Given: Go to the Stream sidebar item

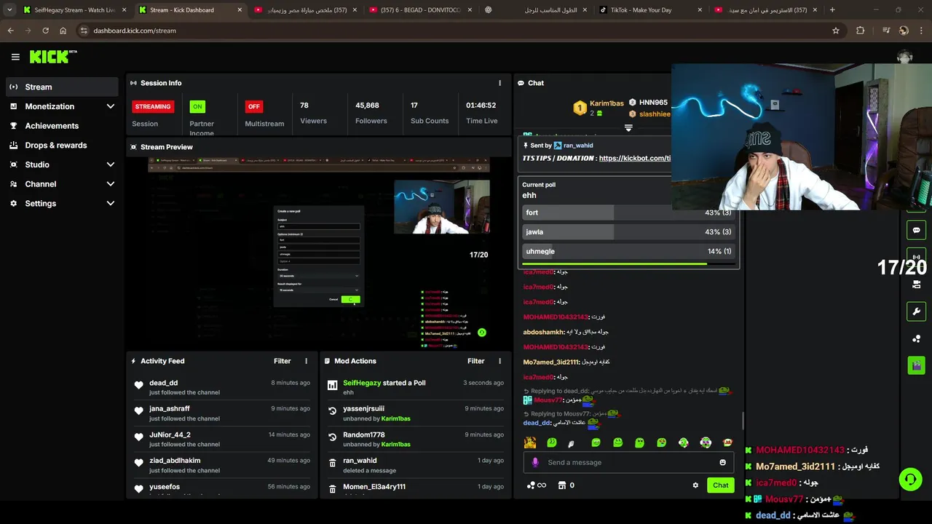Looking at the screenshot, I should [62, 87].
